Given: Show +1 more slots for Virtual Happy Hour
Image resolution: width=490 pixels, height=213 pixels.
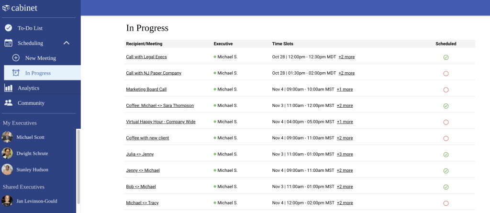Looking at the screenshot, I should pyautogui.click(x=345, y=122).
